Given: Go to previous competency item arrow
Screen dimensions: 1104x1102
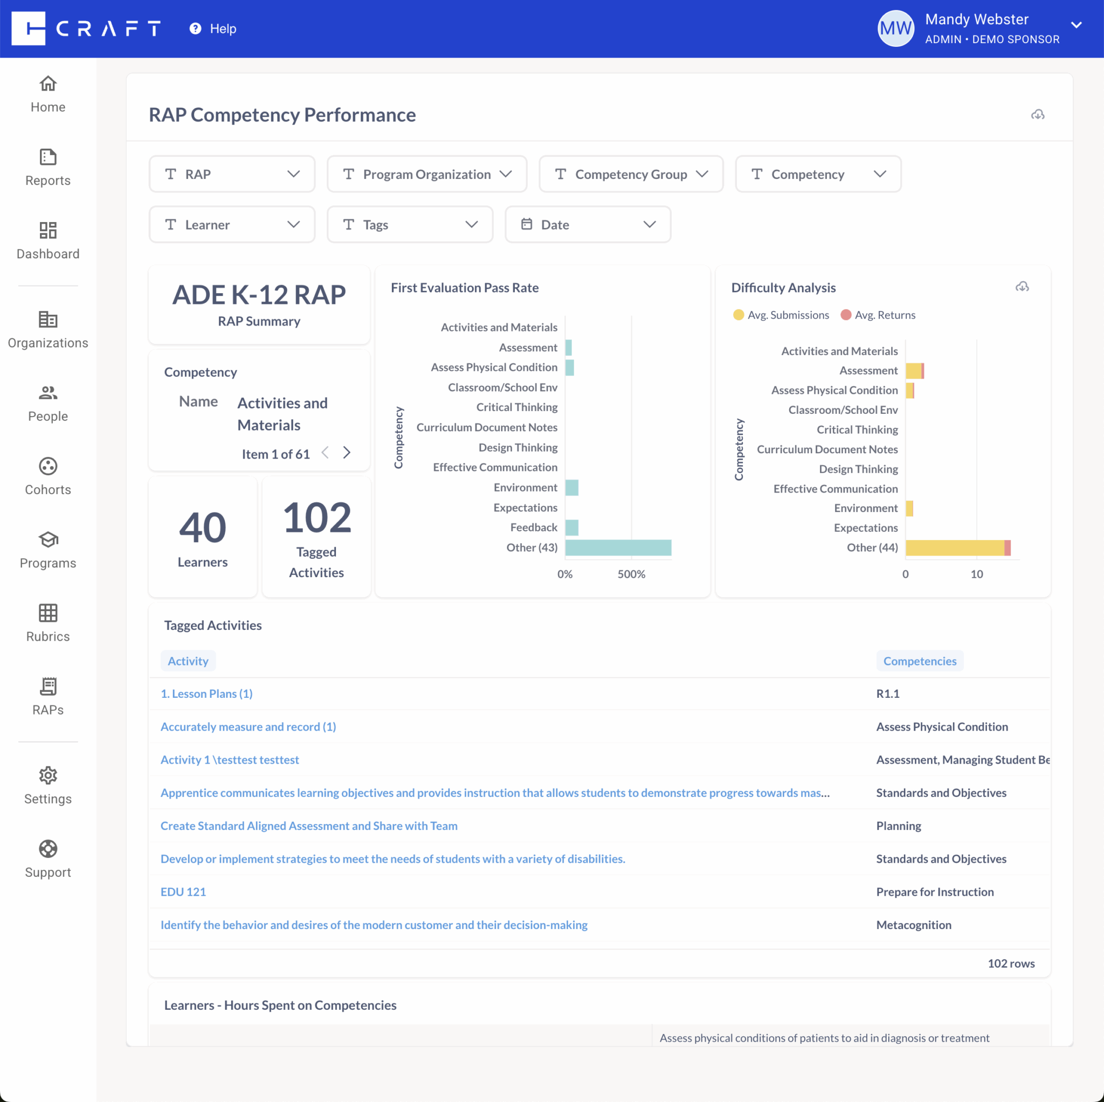Looking at the screenshot, I should (x=325, y=453).
